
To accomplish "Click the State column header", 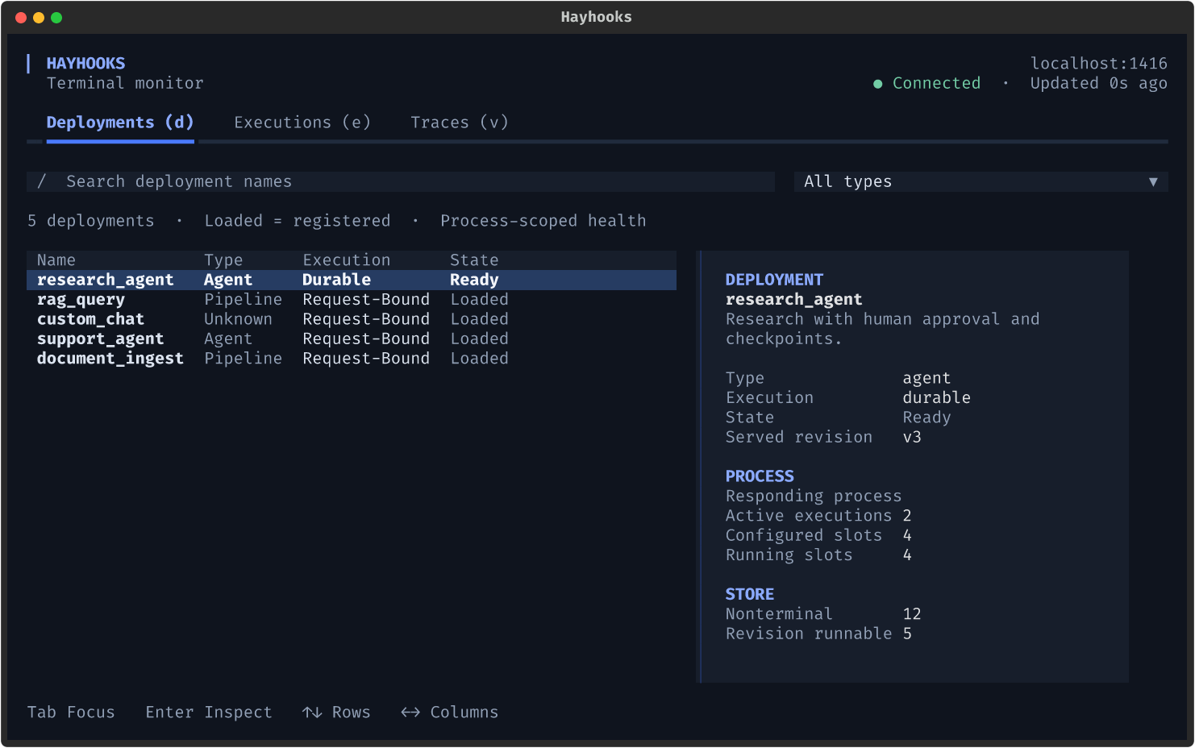I will click(x=474, y=260).
